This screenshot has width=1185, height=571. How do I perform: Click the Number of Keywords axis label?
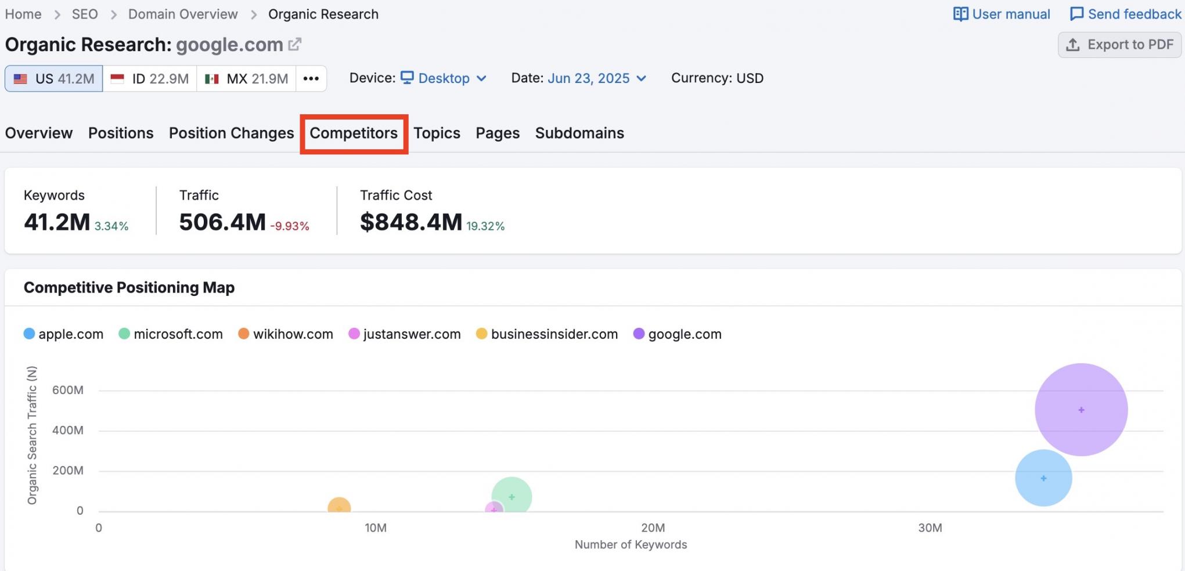pos(631,544)
